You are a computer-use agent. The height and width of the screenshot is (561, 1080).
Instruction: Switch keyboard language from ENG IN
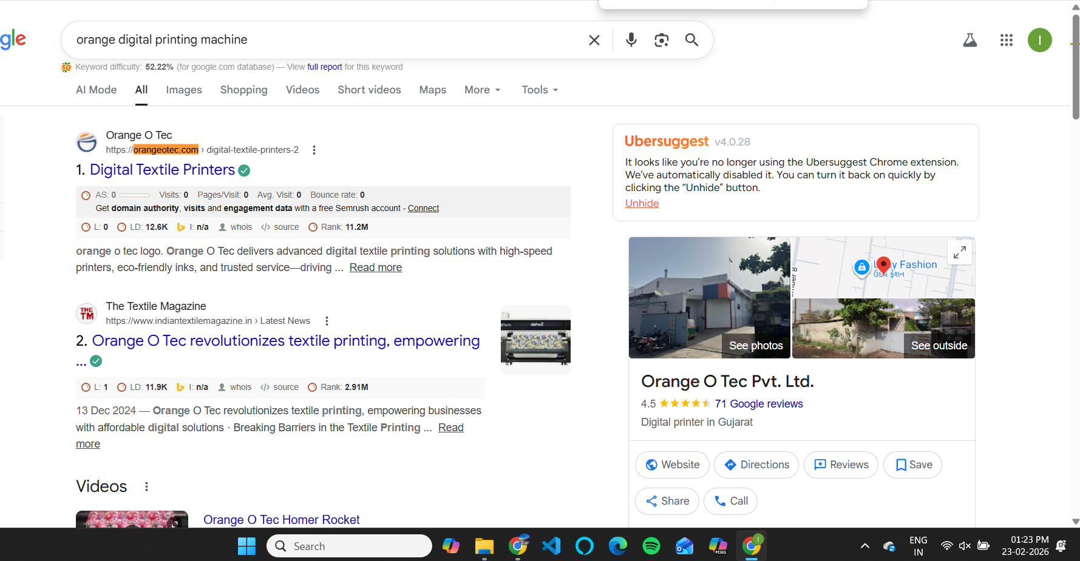point(918,545)
